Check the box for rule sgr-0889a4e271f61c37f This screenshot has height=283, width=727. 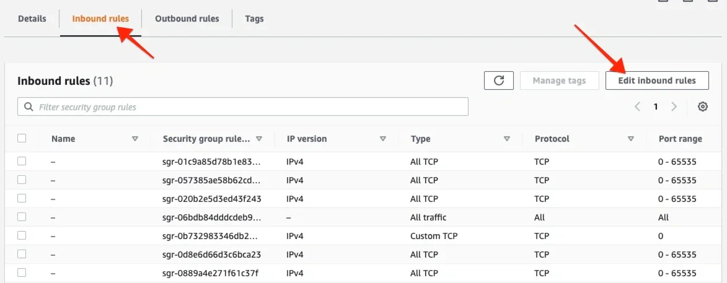pos(22,272)
